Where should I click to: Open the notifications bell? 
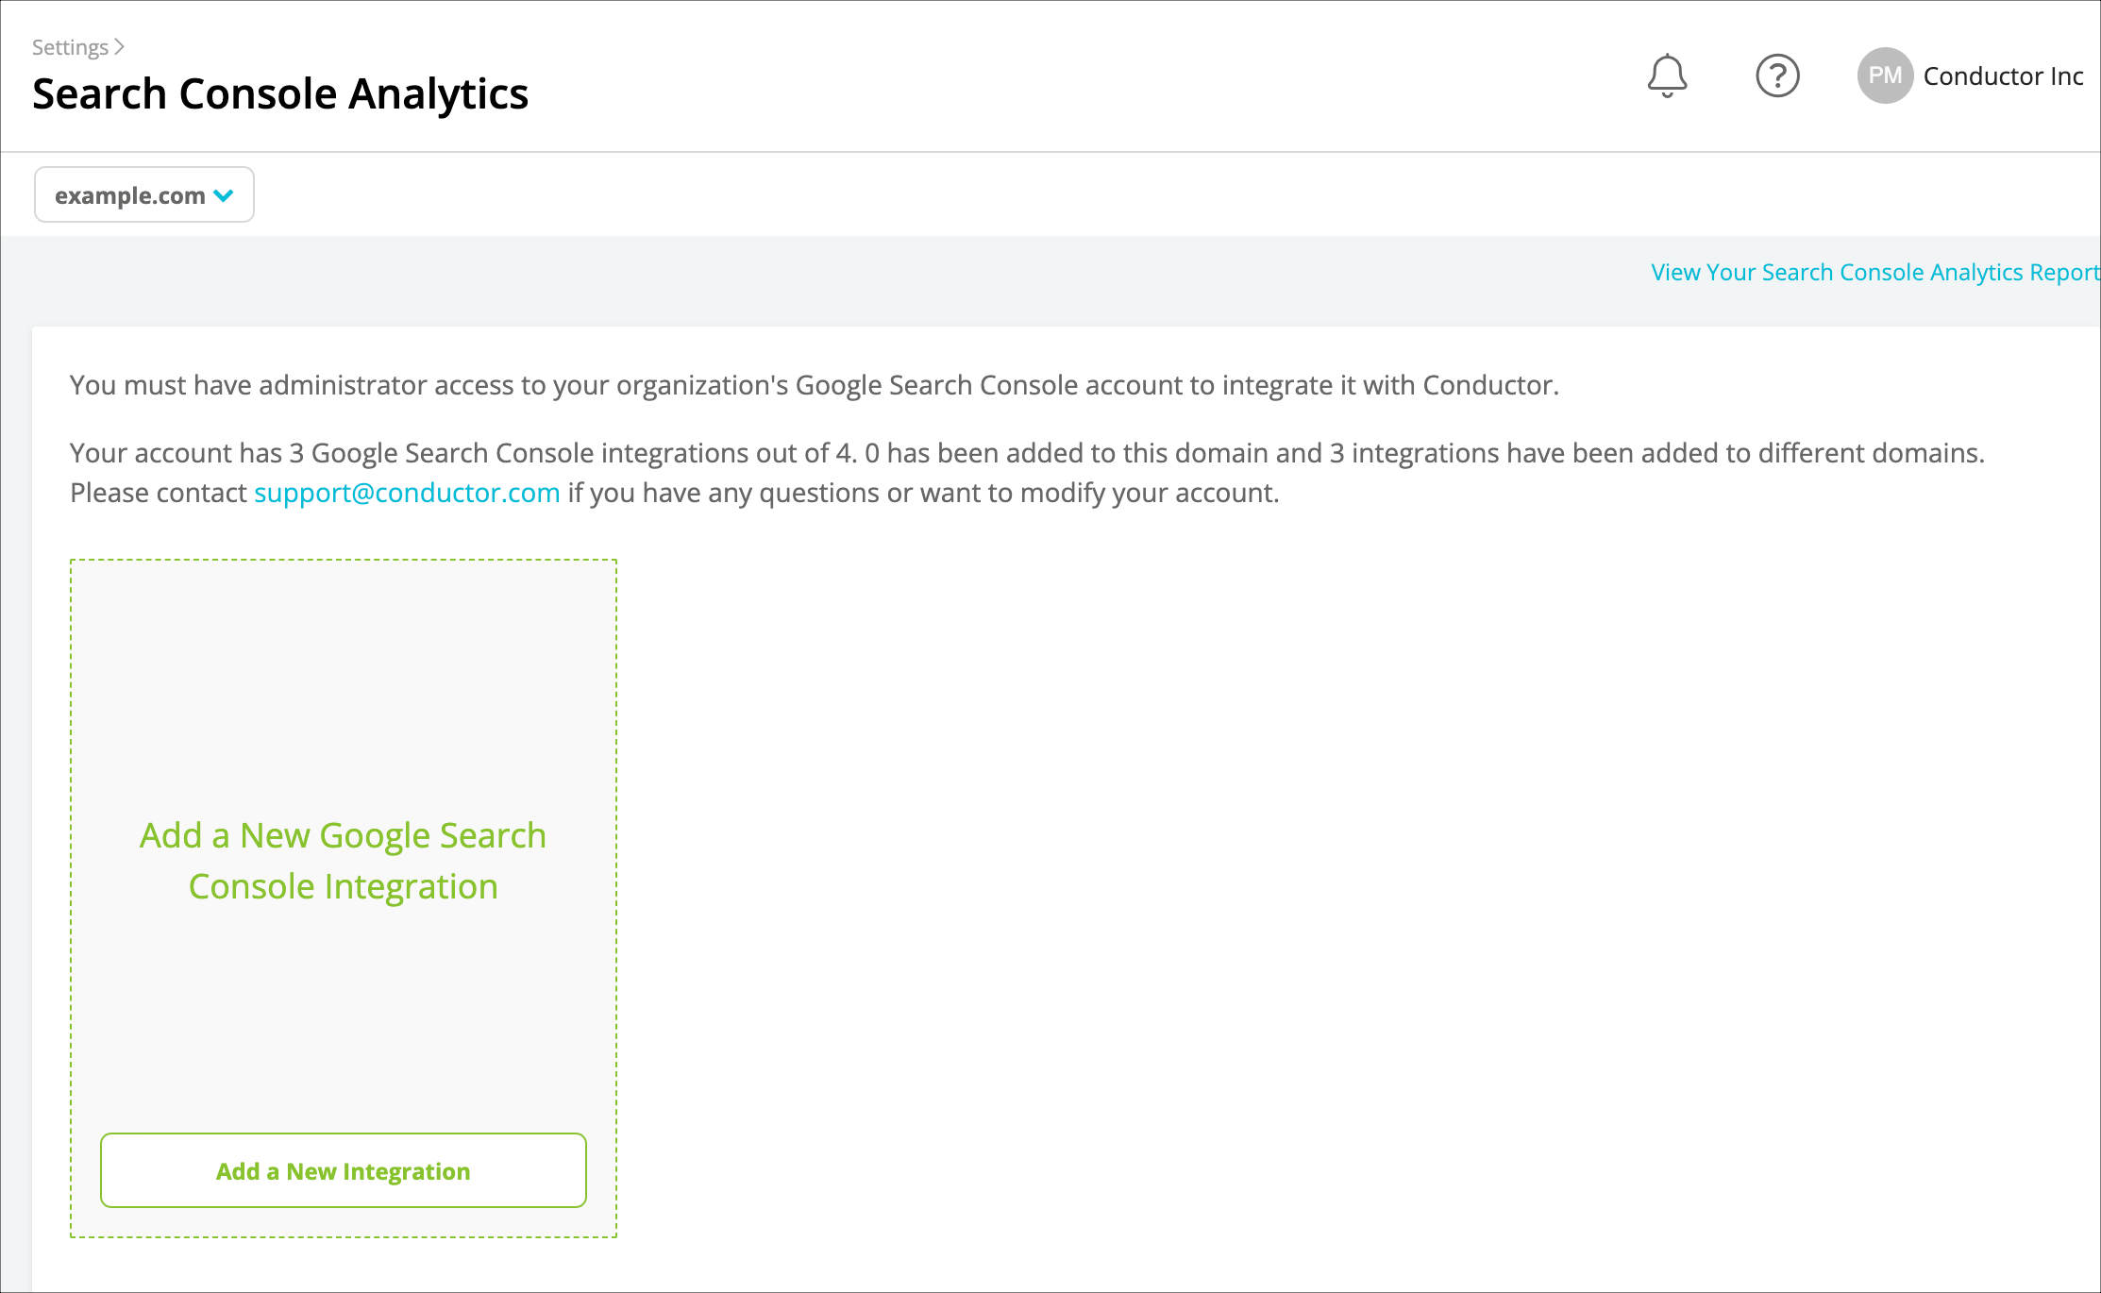tap(1667, 76)
